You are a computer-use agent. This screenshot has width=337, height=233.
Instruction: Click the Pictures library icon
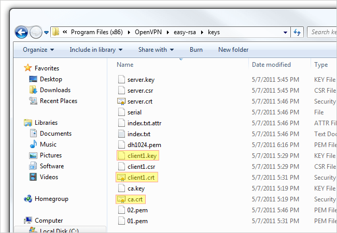pyautogui.click(x=33, y=155)
